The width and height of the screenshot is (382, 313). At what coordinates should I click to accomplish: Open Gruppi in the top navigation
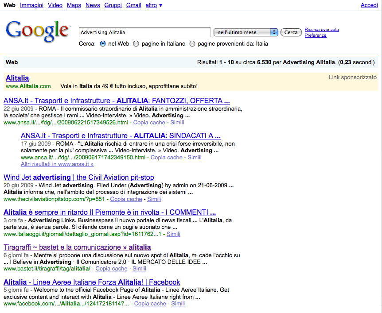point(113,5)
